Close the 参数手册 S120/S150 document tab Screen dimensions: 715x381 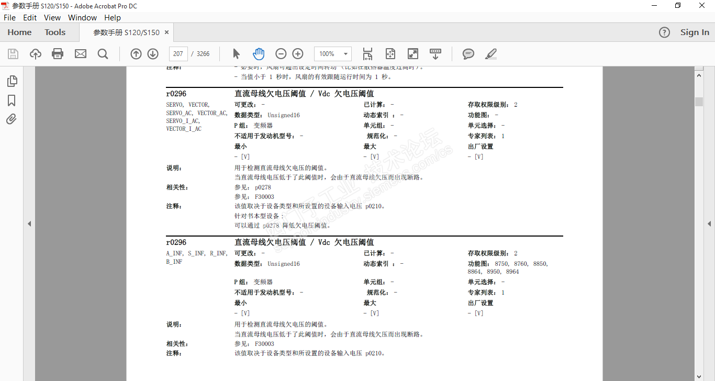pyautogui.click(x=166, y=32)
